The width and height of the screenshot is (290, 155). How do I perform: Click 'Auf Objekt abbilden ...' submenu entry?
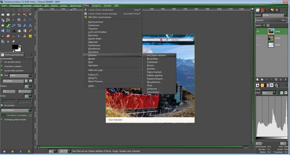(158, 55)
